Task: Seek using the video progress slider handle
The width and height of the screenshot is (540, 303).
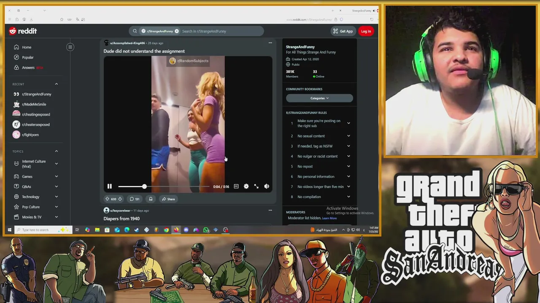Action: click(x=144, y=186)
